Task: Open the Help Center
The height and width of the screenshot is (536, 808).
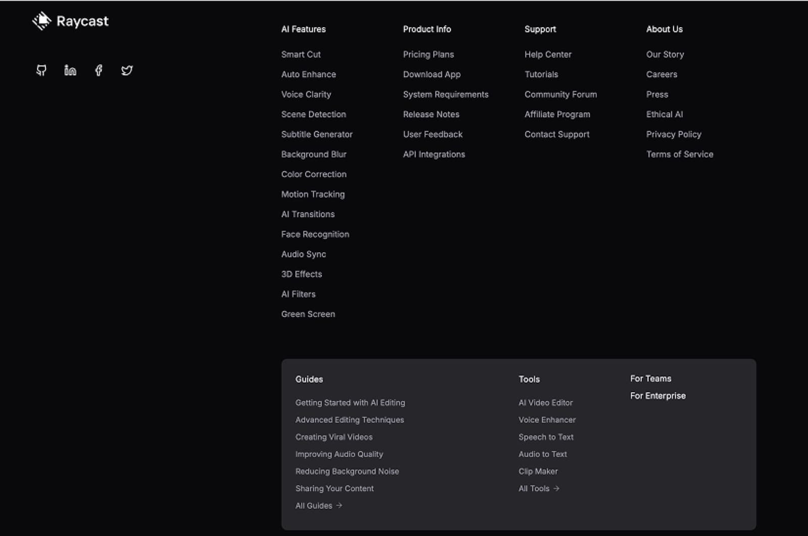Action: [548, 54]
